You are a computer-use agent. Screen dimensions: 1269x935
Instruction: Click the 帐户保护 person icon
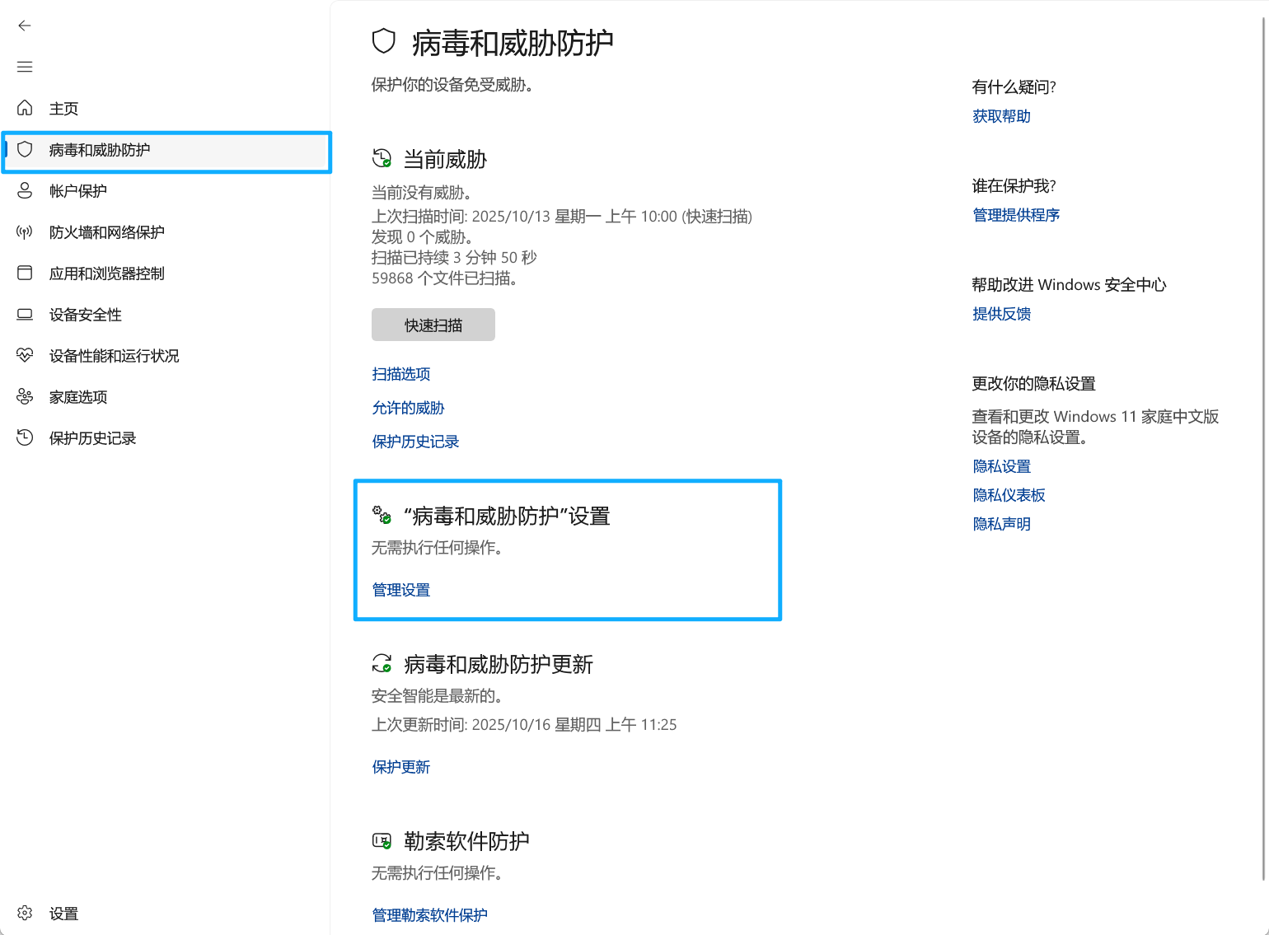click(x=25, y=191)
